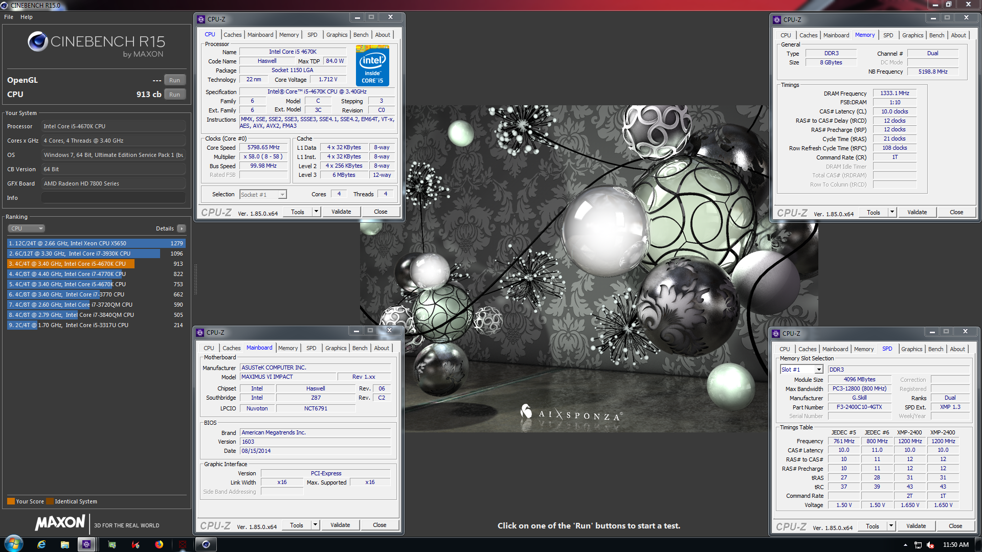Select ranking row Intel Core i7-3930K CPU
This screenshot has width=982, height=552.
96,254
